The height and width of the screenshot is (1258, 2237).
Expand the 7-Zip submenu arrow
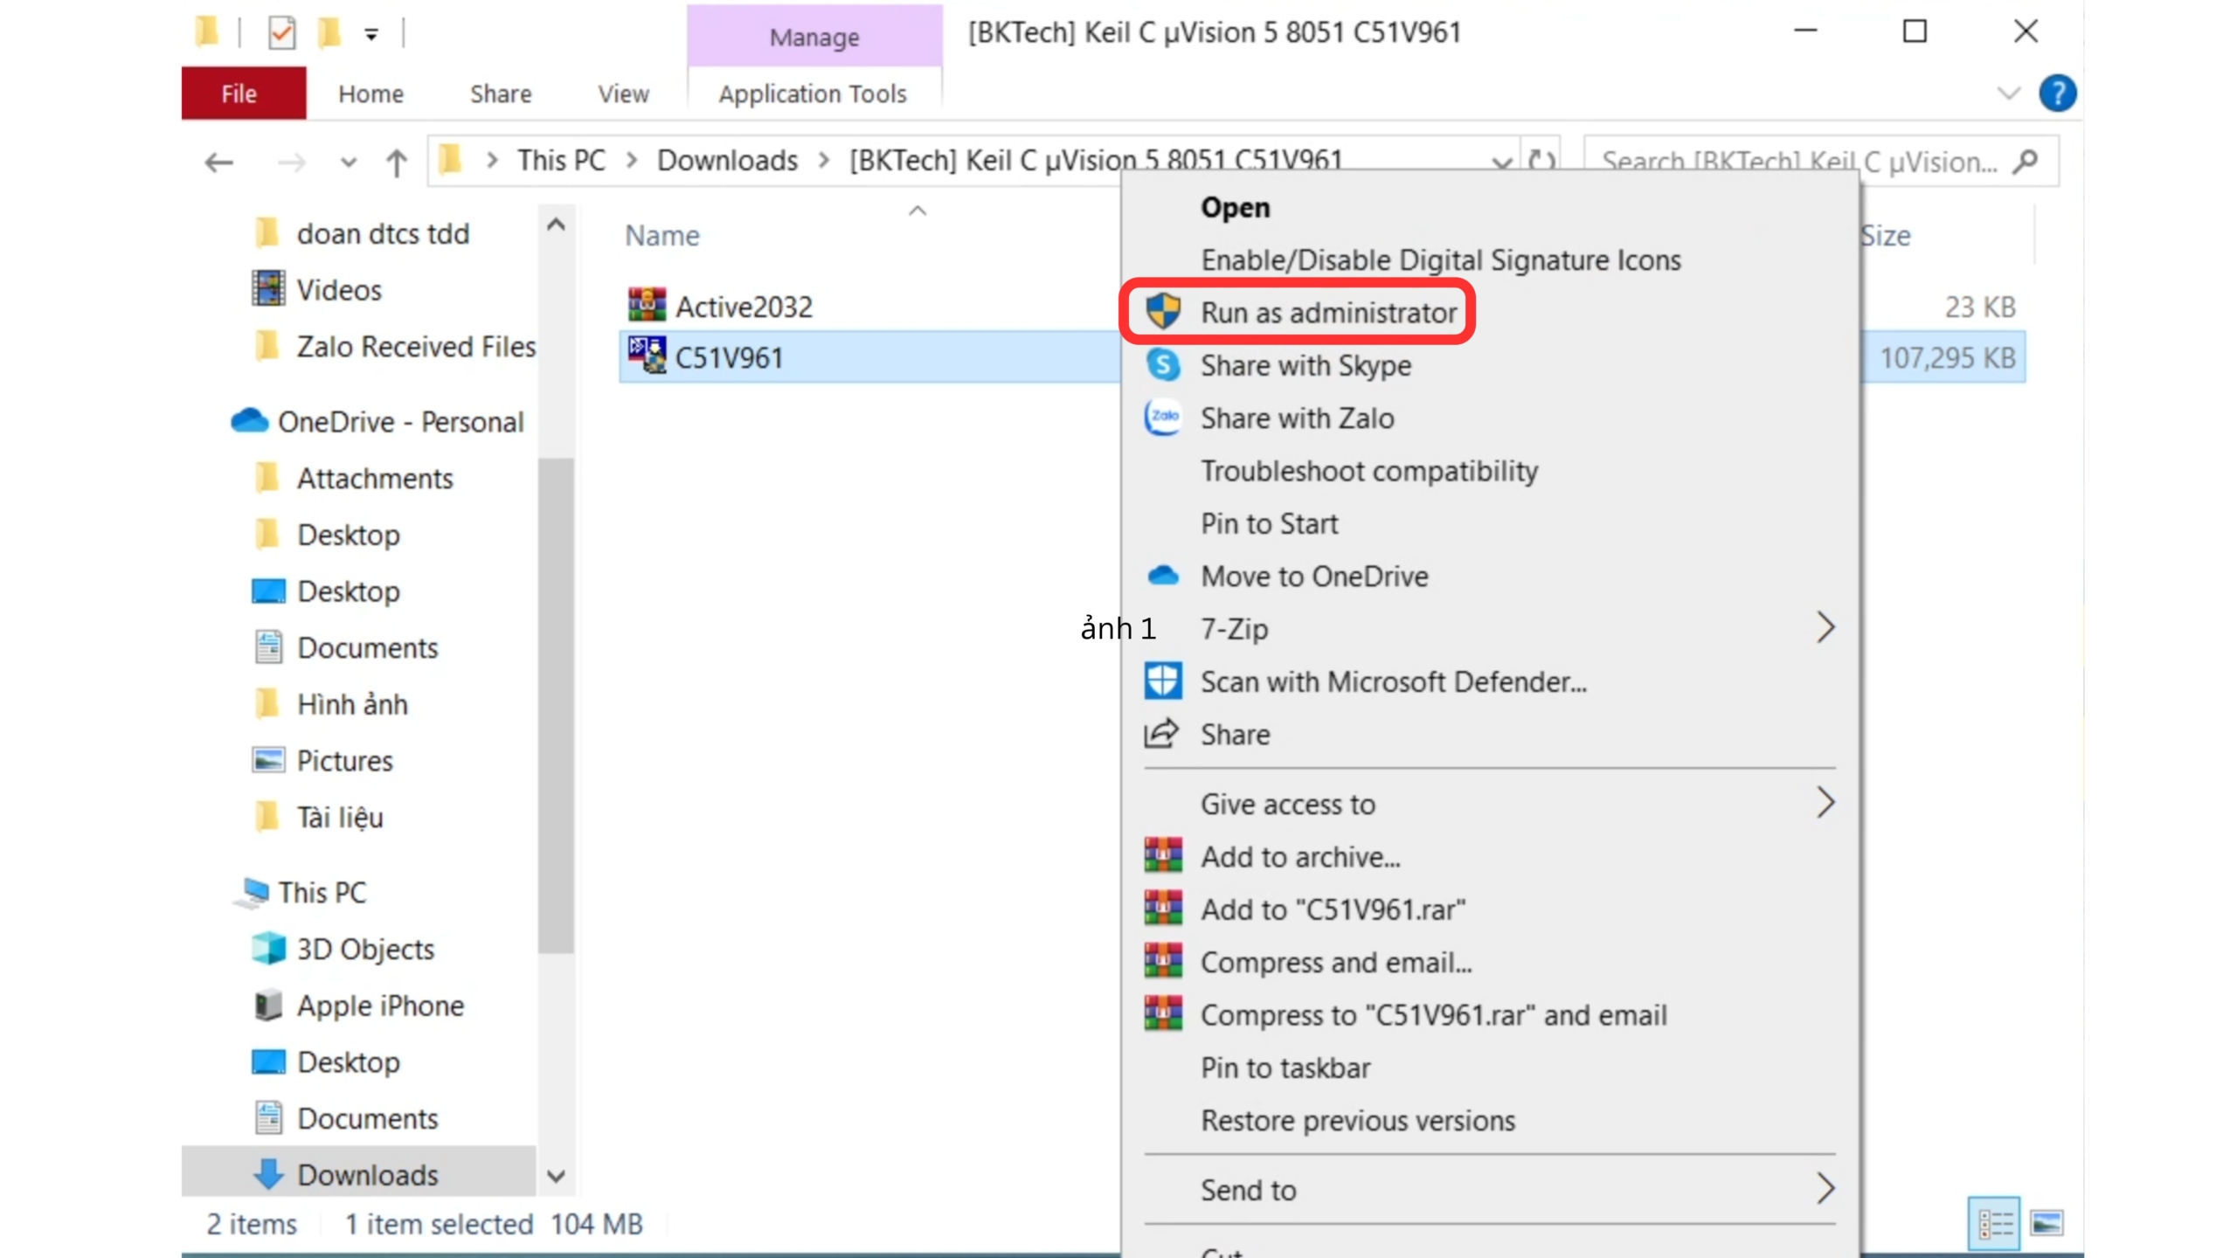pos(1825,627)
